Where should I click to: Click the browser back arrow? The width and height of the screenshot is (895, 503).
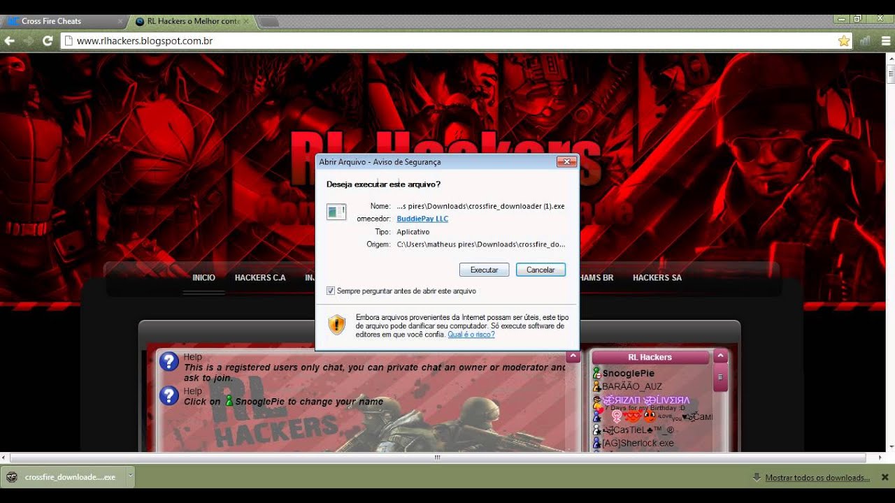point(10,41)
